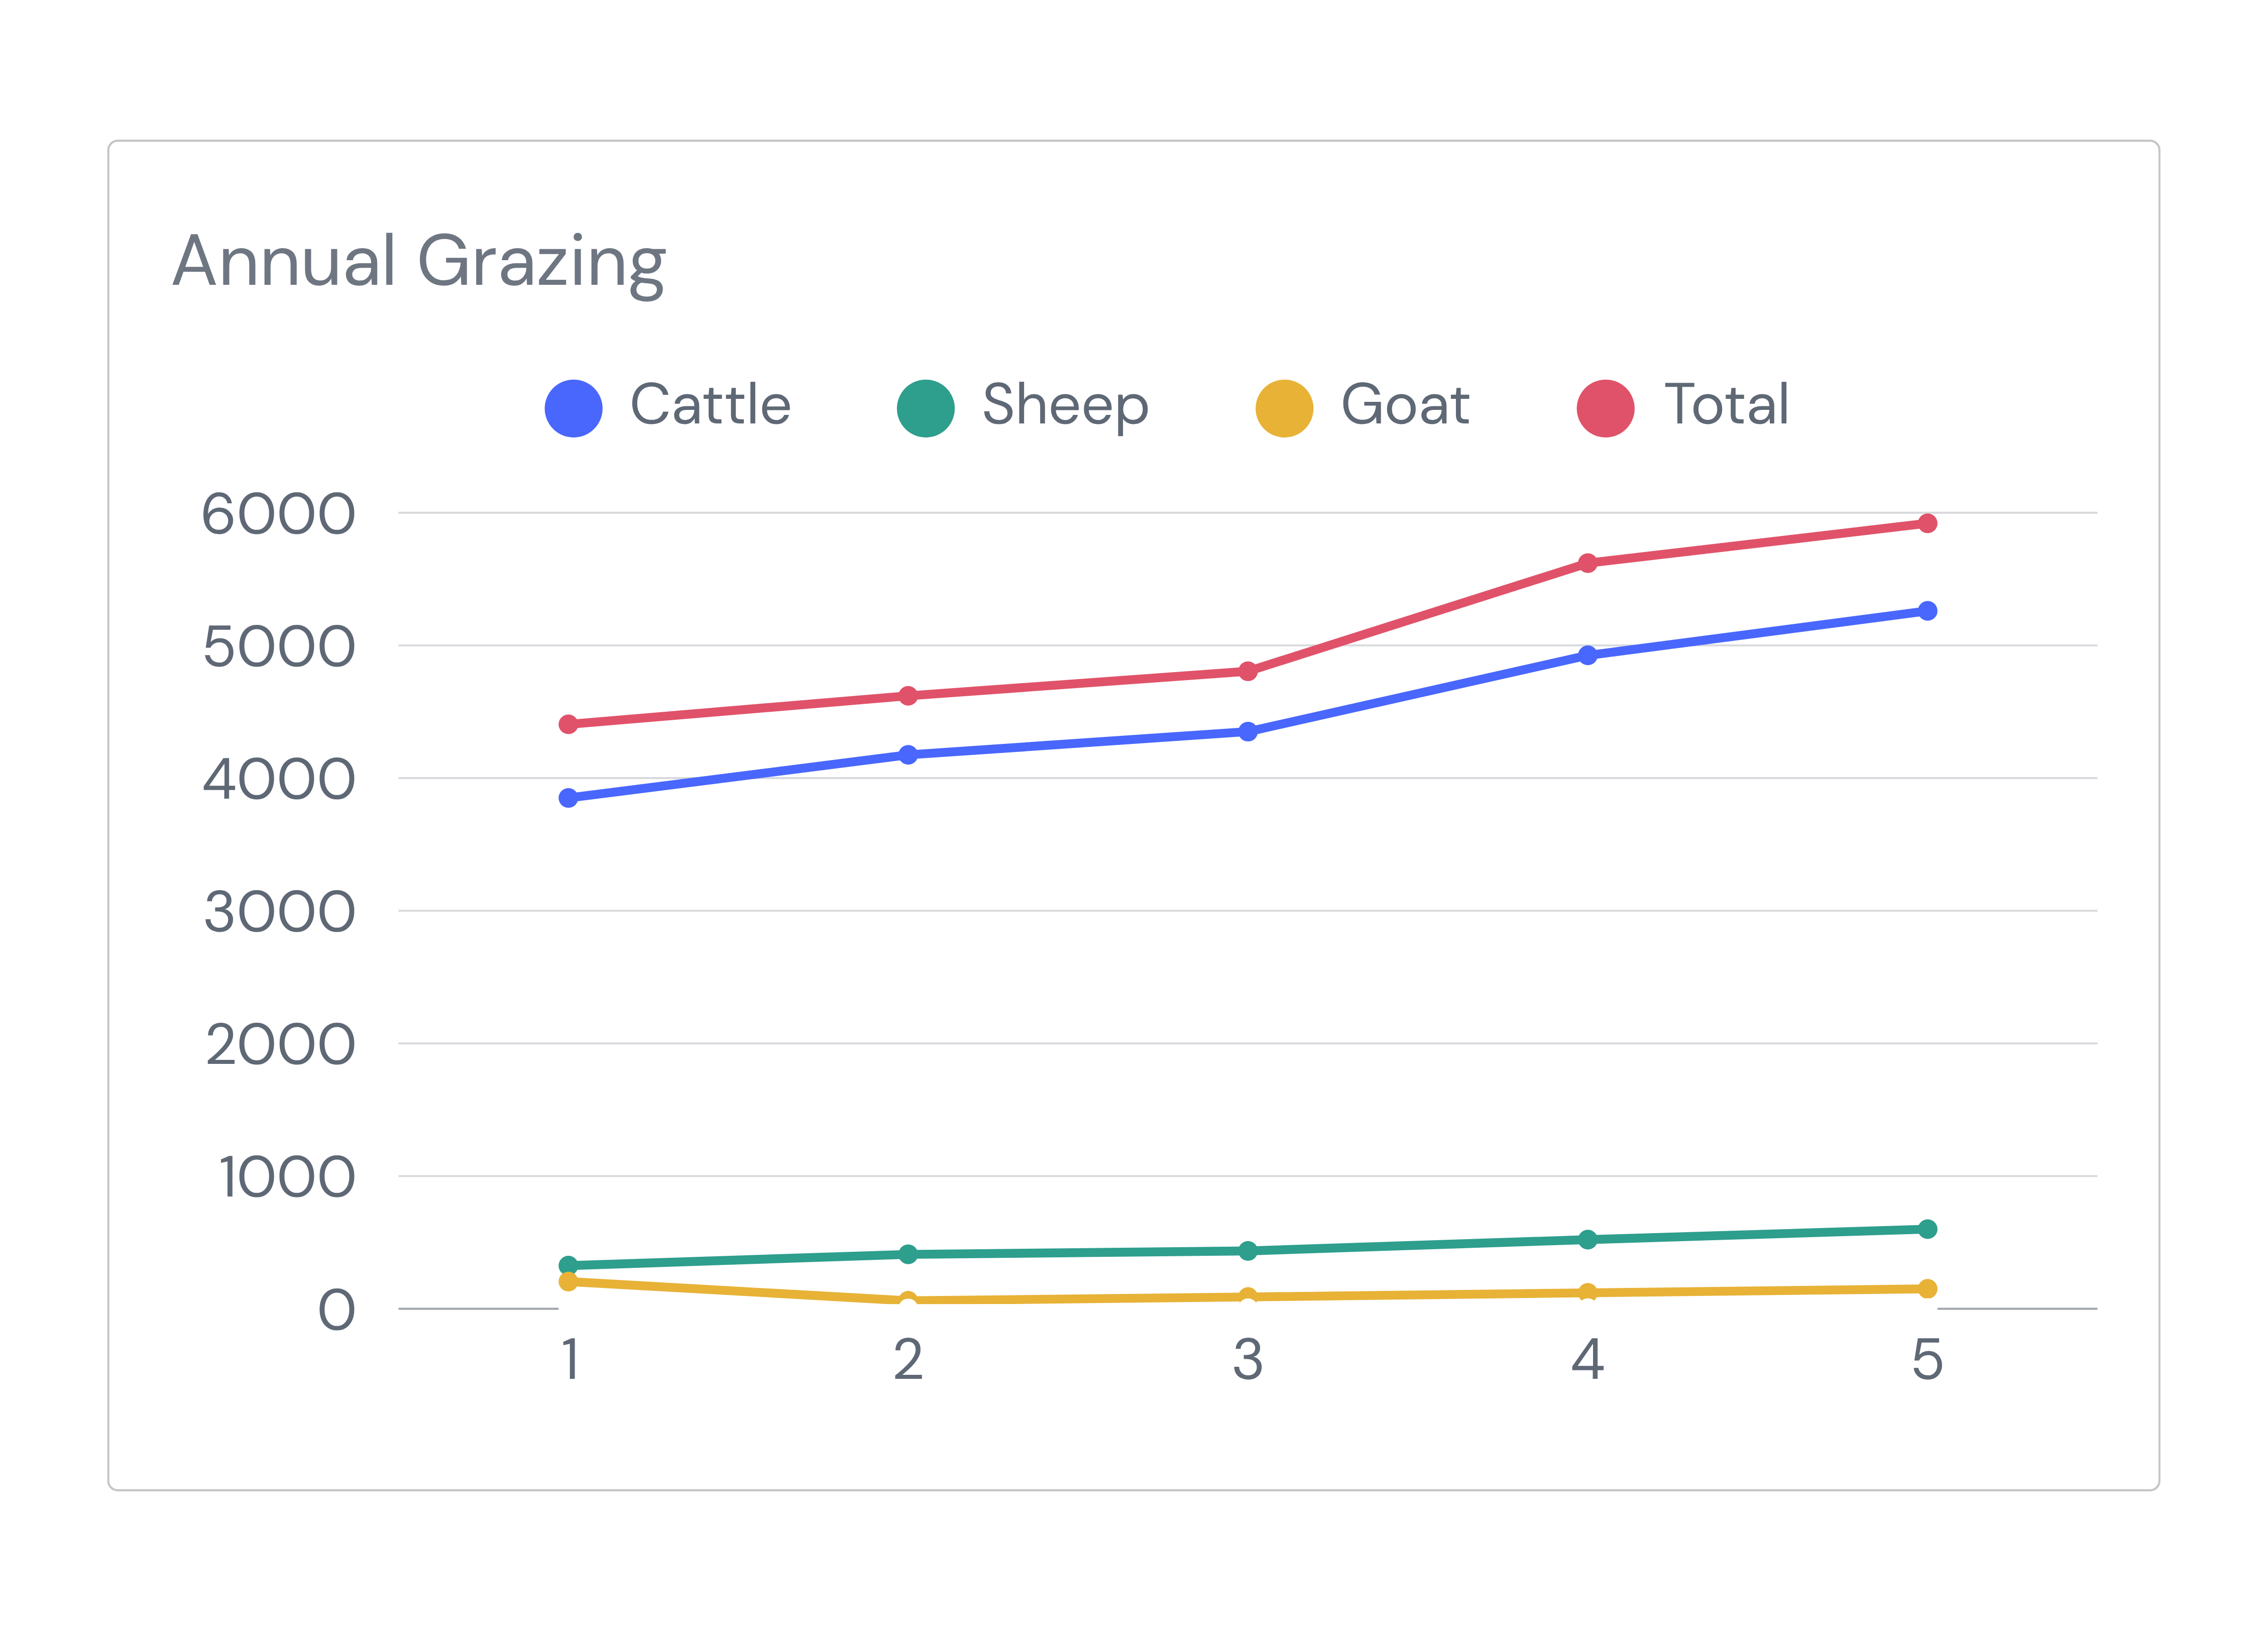Toggle the Cattle series in legend
This screenshot has height=1631, width=2268.
(x=668, y=408)
